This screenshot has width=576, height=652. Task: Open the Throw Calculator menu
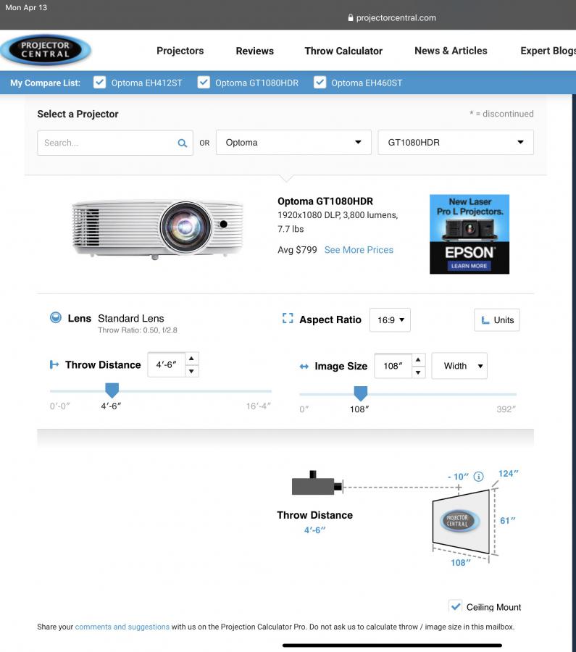(x=343, y=51)
